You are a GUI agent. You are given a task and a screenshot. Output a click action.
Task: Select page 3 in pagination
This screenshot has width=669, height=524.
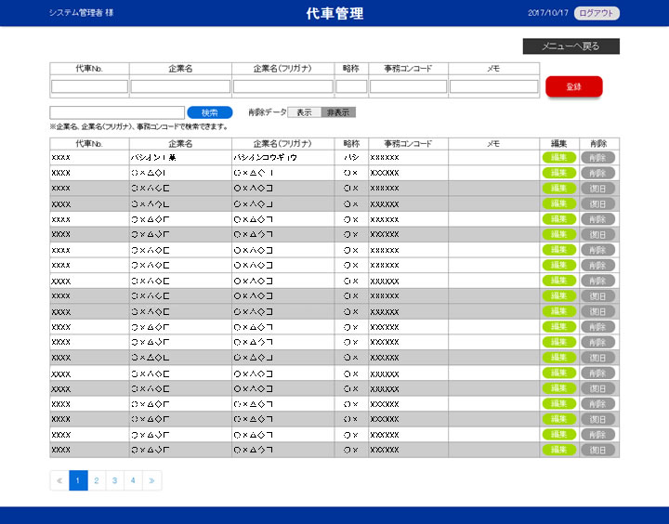tap(115, 480)
